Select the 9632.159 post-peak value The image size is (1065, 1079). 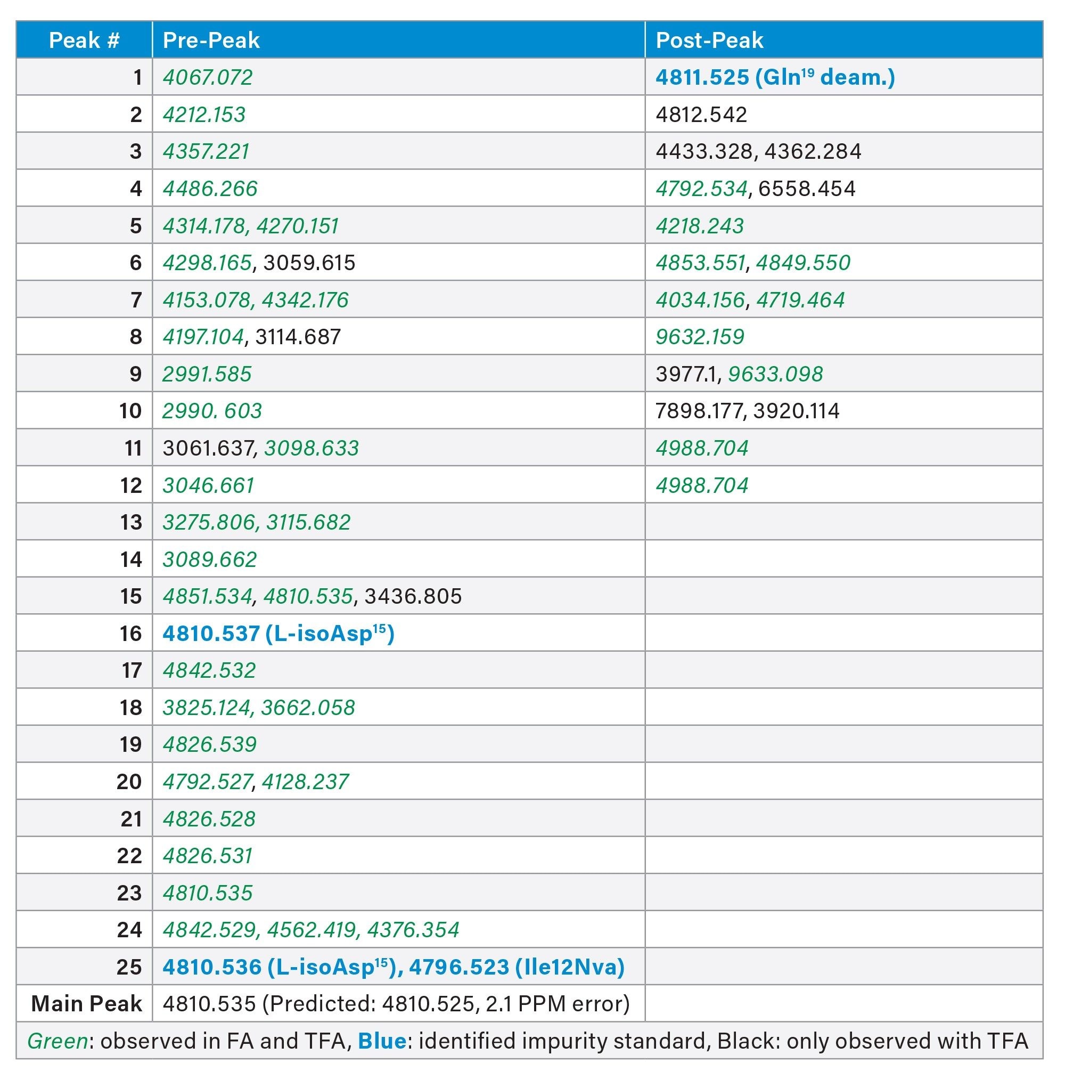700,337
